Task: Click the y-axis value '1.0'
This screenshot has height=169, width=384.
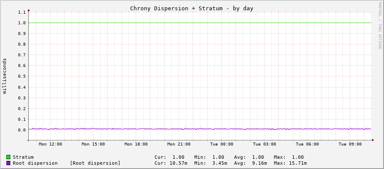Action: coord(22,23)
